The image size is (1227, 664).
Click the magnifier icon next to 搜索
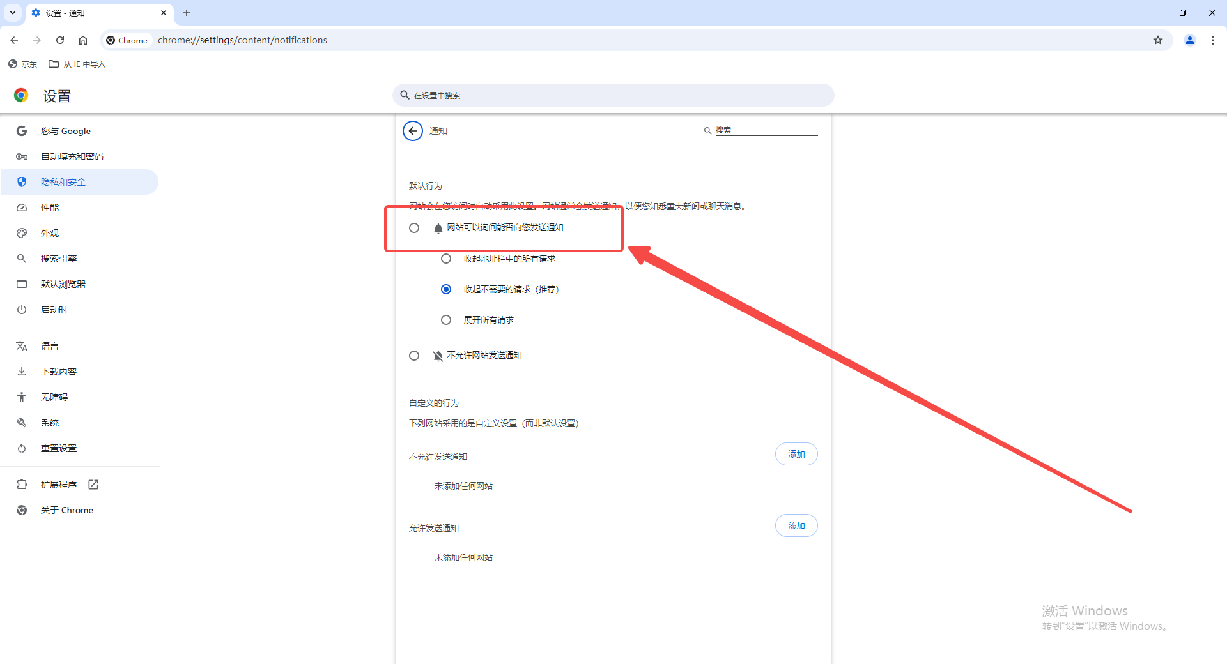707,130
